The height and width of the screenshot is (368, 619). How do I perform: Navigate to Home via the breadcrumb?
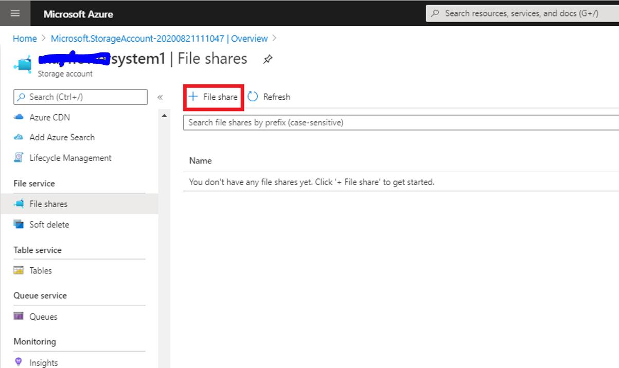coord(24,39)
